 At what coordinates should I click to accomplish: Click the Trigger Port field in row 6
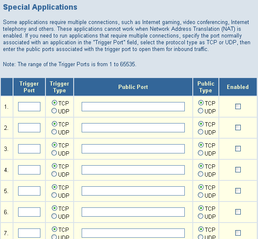(x=29, y=212)
